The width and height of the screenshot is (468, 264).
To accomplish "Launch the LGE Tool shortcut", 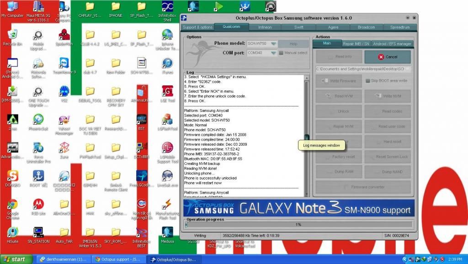I will [x=167, y=94].
